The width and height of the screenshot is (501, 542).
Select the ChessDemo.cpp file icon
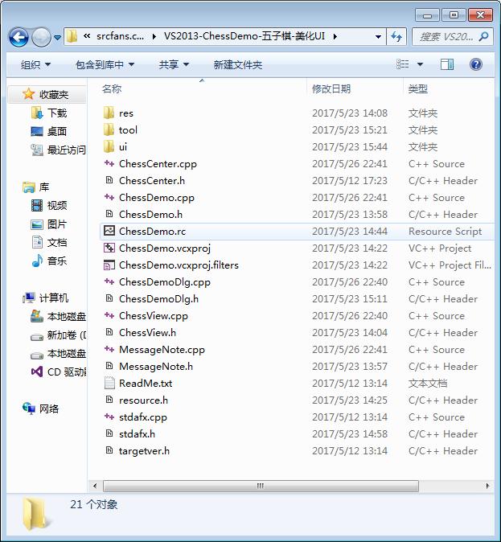click(x=109, y=197)
